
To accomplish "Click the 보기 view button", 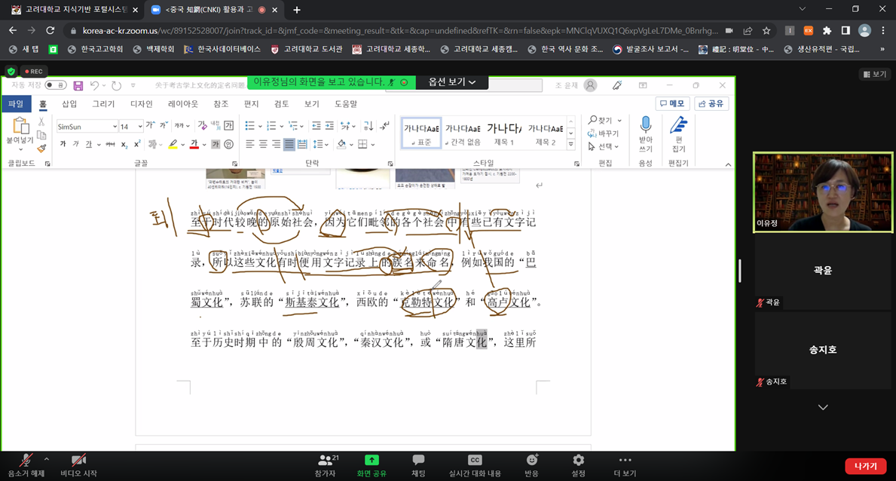I will click(876, 74).
